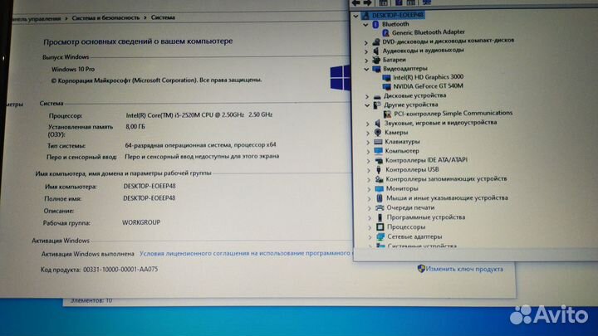
Task: Expand the Процессоры category chevron
Action: (370, 228)
